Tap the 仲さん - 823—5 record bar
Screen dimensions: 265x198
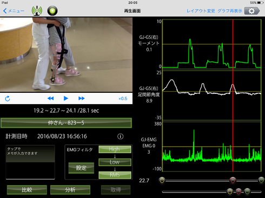pos(66,123)
